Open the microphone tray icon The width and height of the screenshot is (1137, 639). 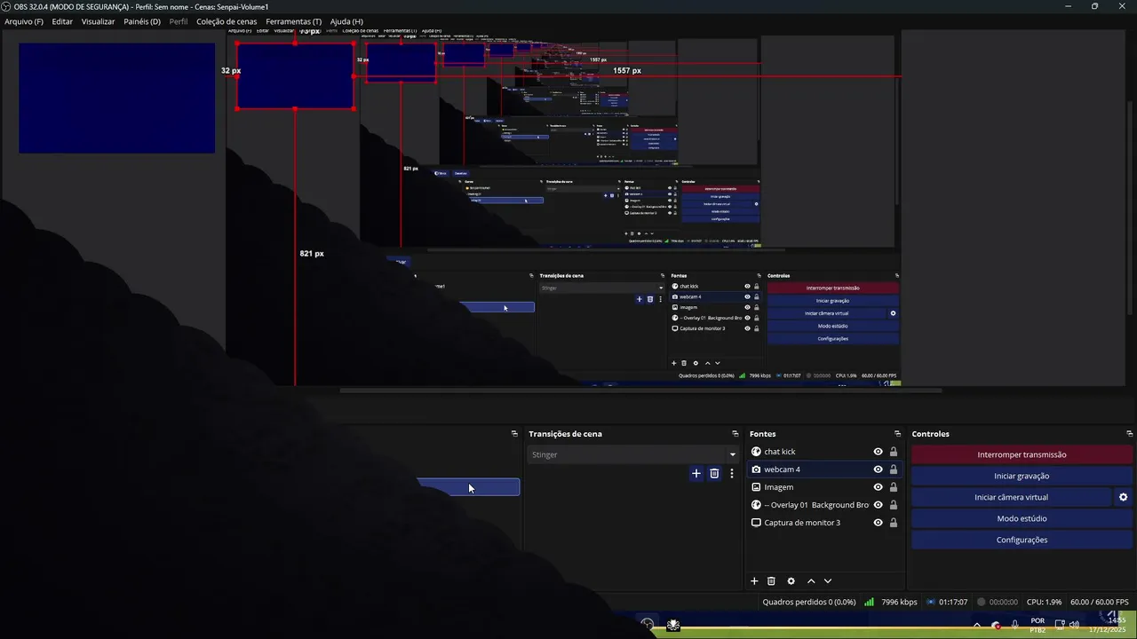(x=1015, y=625)
